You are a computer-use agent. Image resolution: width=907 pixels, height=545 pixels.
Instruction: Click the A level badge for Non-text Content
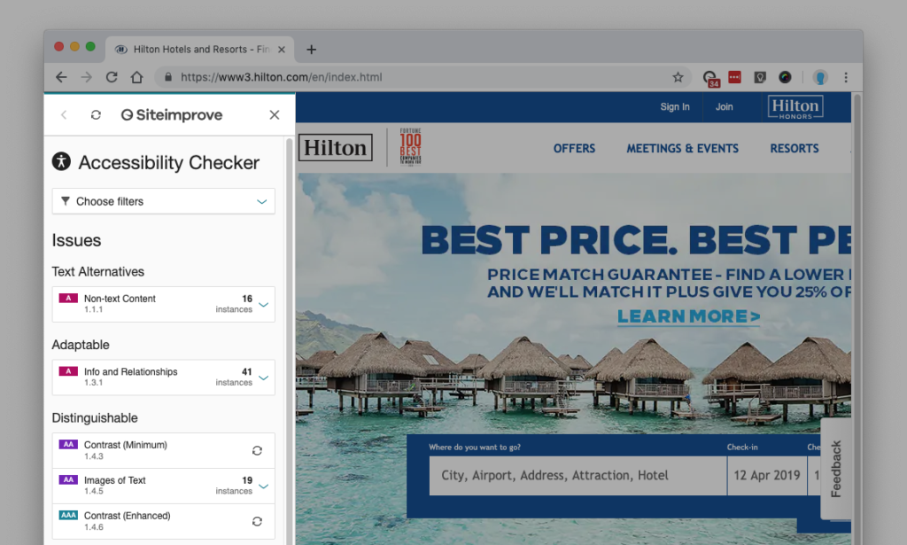68,298
